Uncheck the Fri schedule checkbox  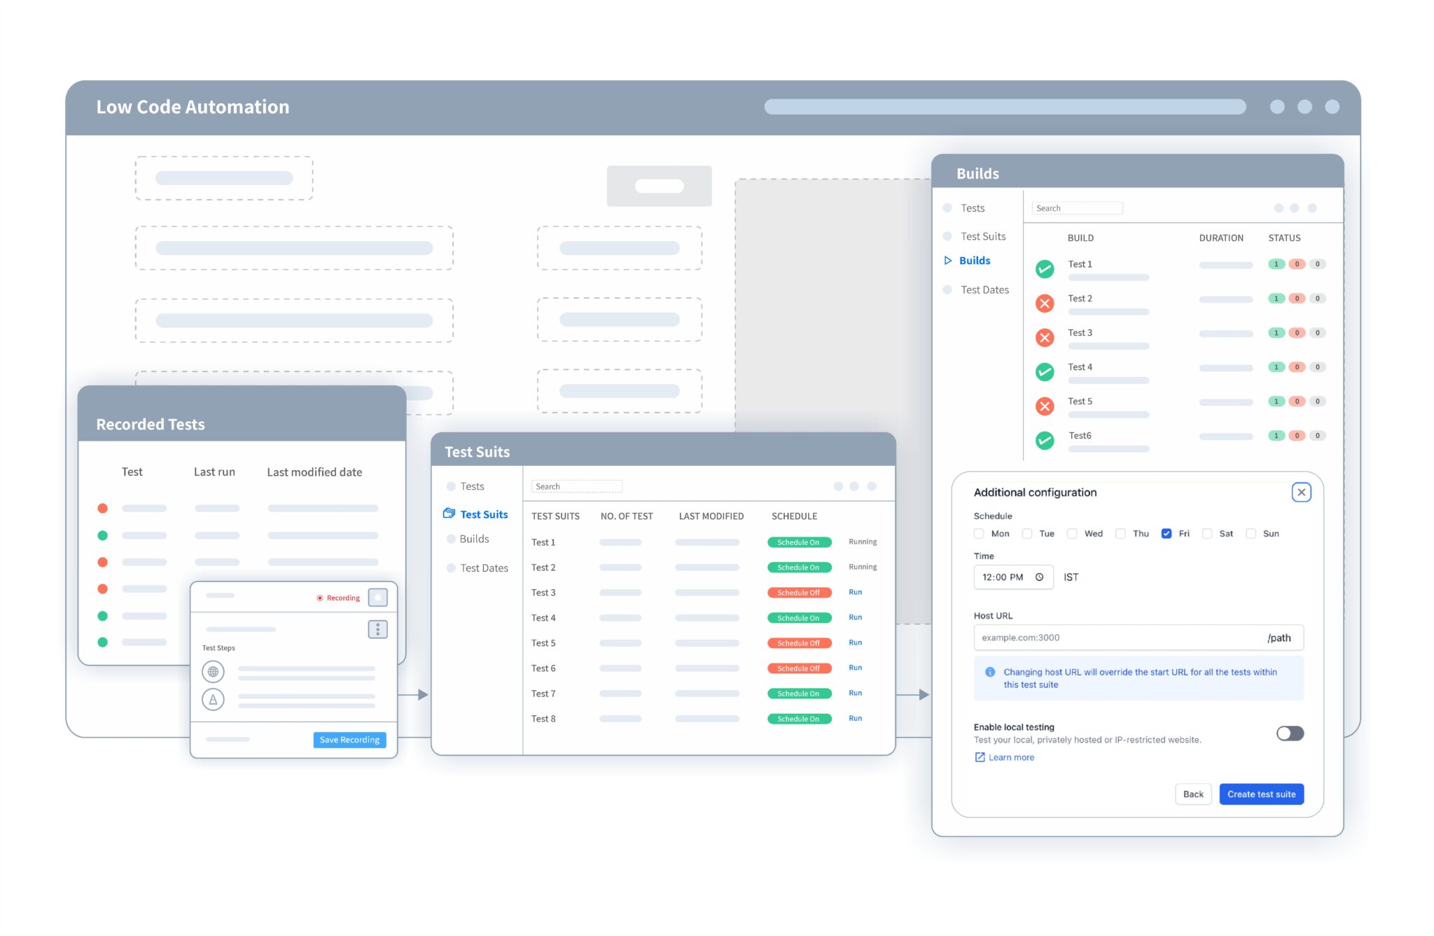click(1166, 533)
